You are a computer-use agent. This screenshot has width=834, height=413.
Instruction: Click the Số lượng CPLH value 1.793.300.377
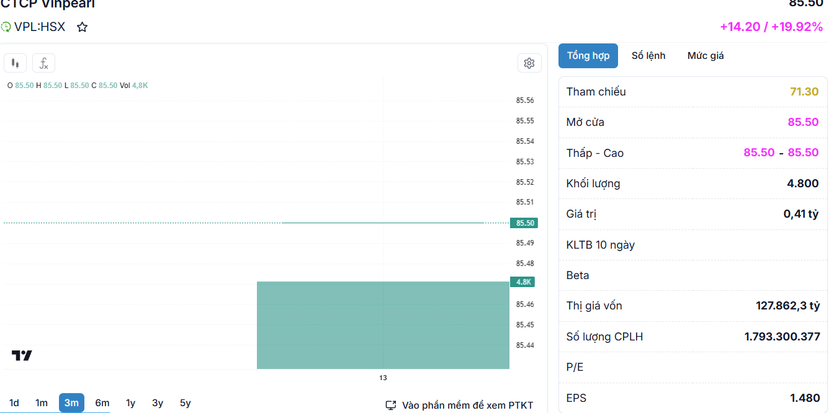pos(782,337)
